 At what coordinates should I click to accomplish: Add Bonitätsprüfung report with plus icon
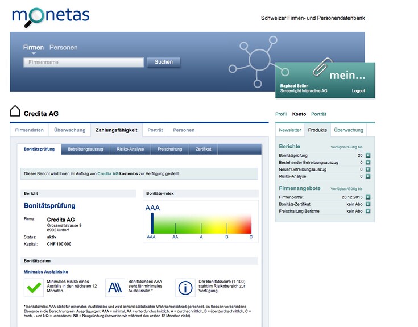tap(368, 155)
